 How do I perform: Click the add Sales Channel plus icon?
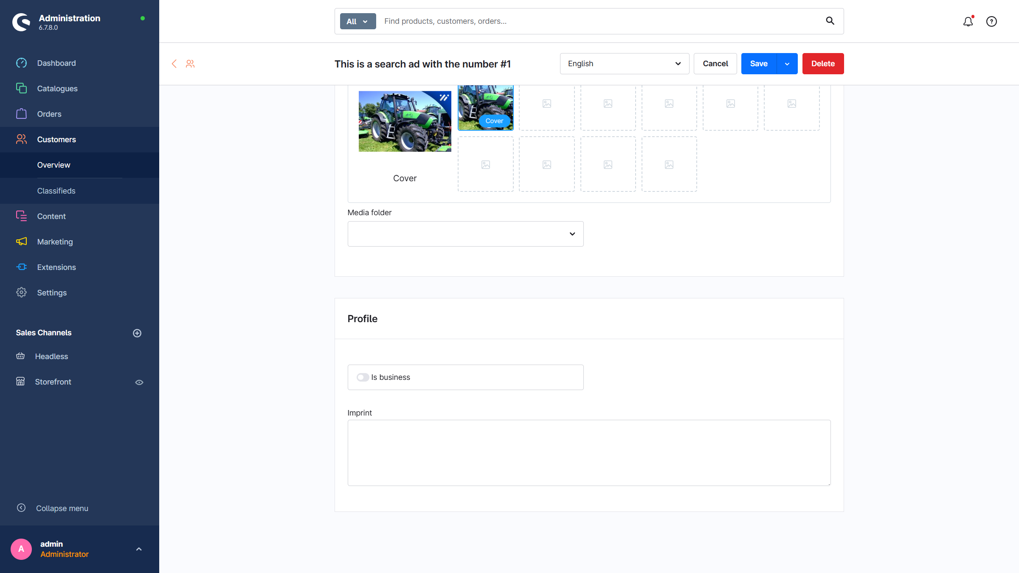coord(137,333)
